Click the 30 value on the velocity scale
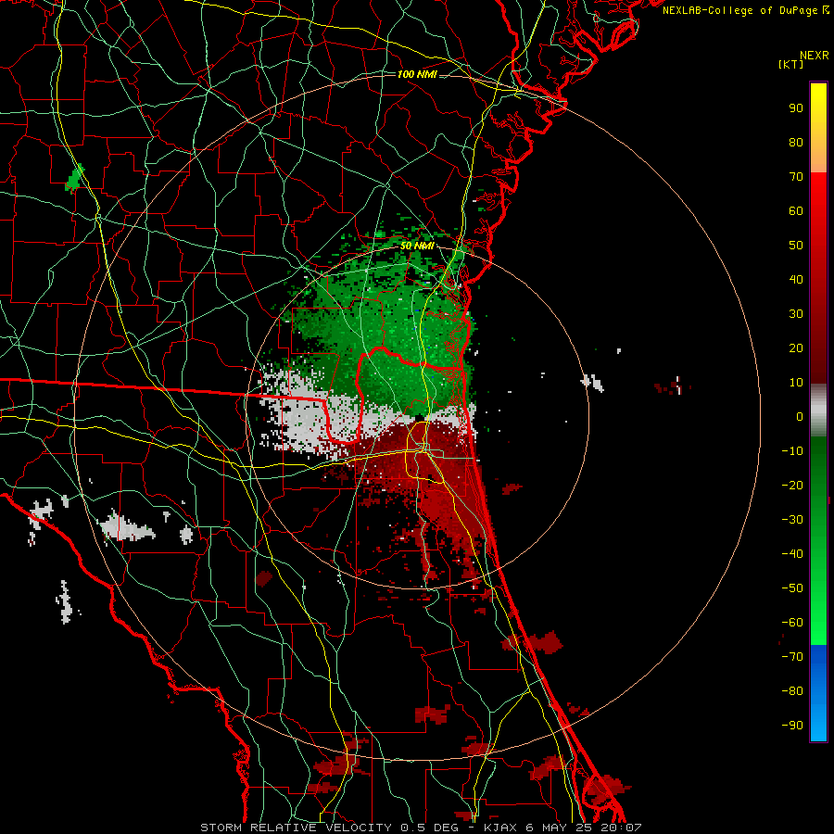 tap(796, 314)
